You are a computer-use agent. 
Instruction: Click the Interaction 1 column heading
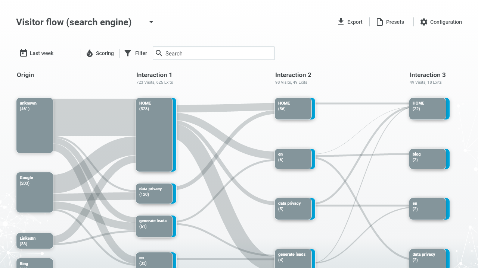154,75
